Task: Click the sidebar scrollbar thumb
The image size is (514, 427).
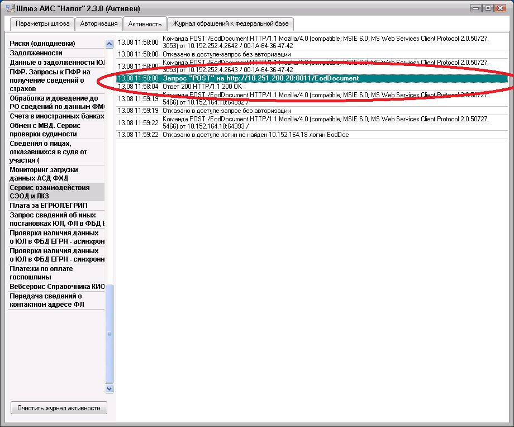Action: pos(110,334)
